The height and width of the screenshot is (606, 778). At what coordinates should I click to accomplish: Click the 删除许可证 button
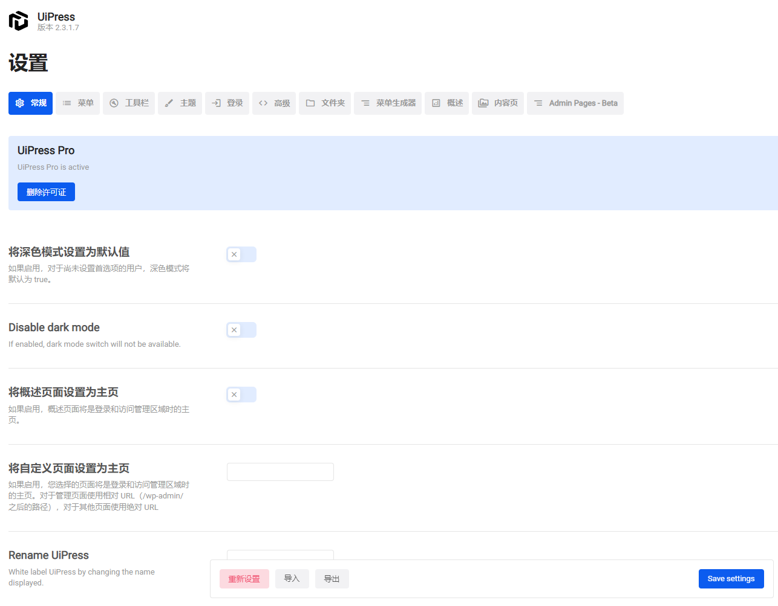coord(46,192)
